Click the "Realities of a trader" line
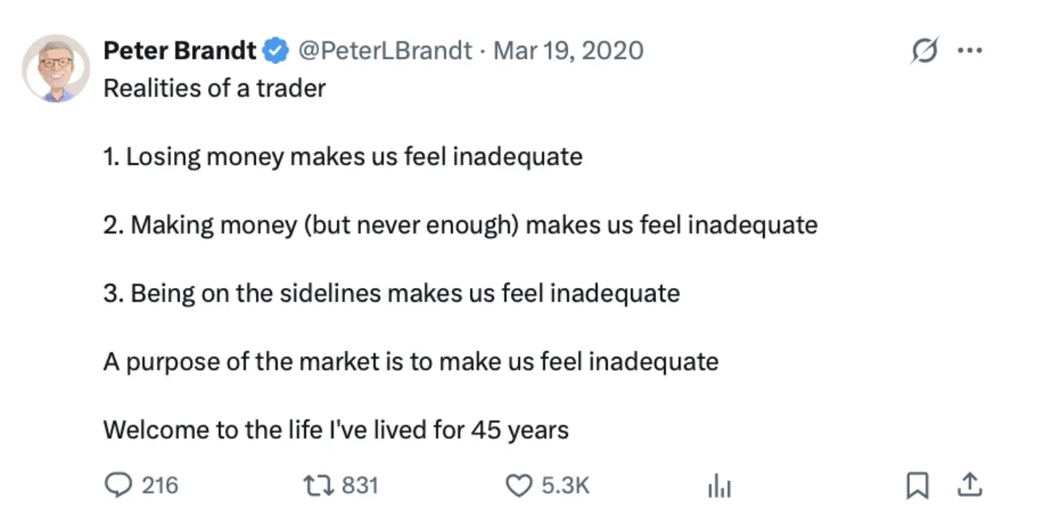Viewport: 1042px width, 520px height. pos(215,88)
